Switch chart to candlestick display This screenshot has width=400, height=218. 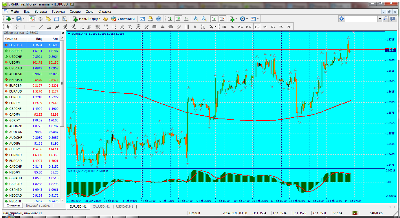tap(178, 19)
